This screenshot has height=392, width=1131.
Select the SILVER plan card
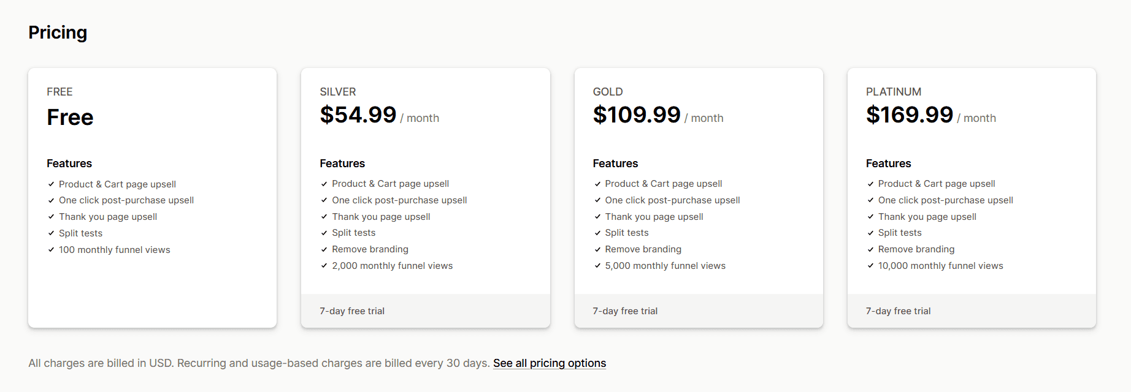(x=425, y=197)
